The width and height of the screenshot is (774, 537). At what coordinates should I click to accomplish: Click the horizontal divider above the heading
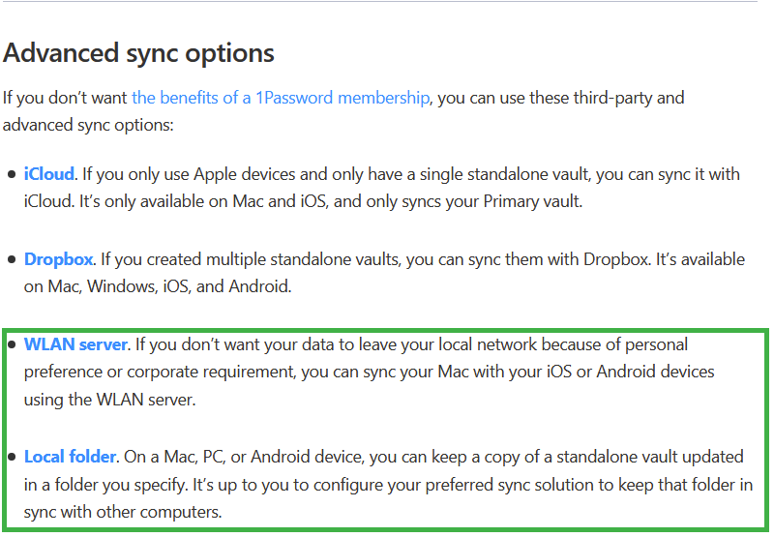(x=387, y=2)
